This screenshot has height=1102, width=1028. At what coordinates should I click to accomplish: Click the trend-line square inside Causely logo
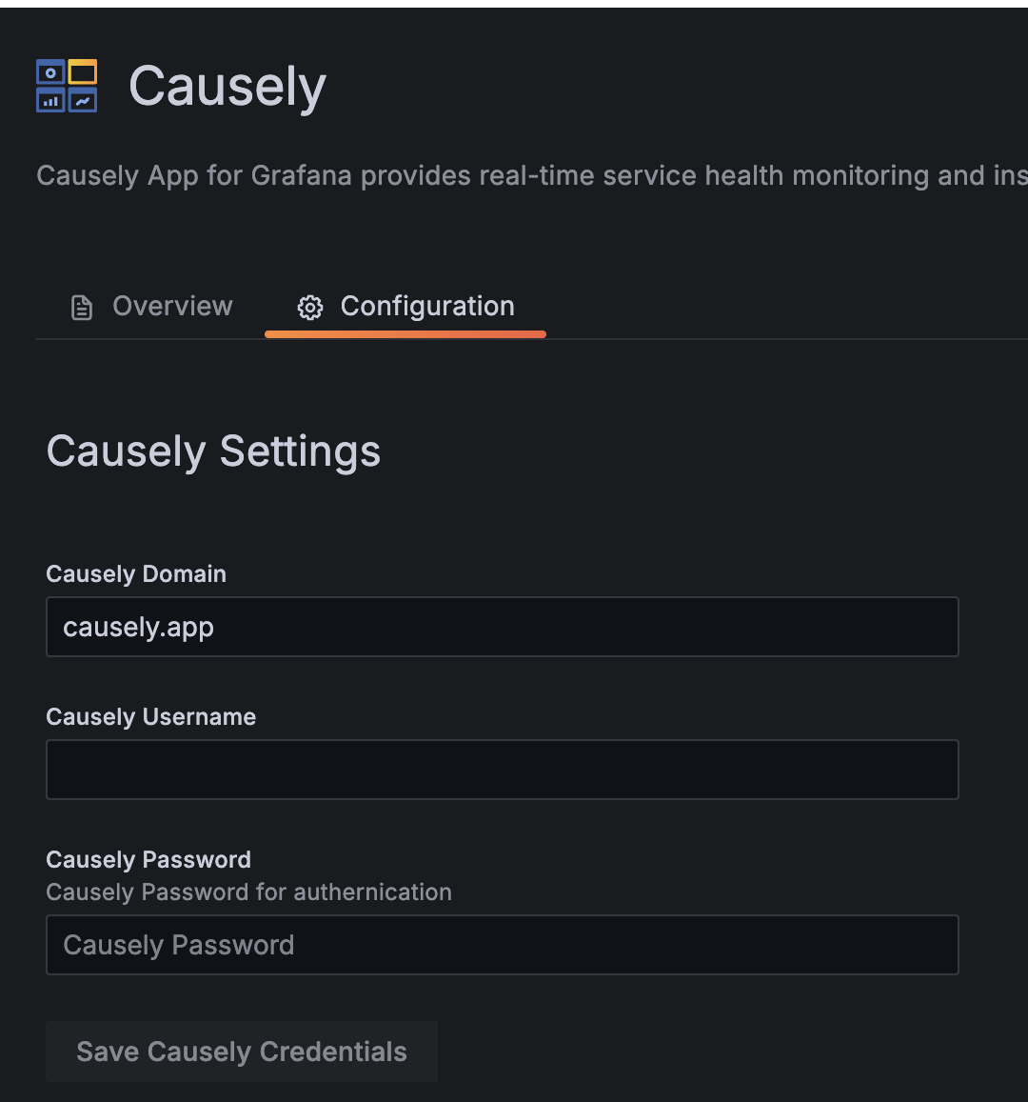[x=83, y=98]
